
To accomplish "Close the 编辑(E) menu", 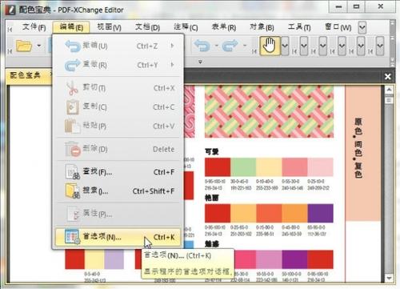I will pos(71,27).
